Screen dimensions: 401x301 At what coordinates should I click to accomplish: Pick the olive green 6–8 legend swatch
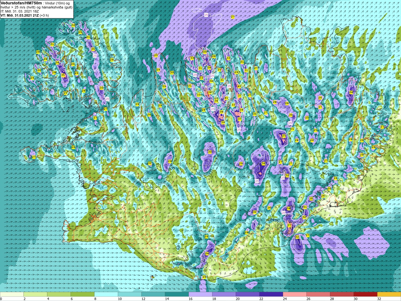tap(82, 294)
